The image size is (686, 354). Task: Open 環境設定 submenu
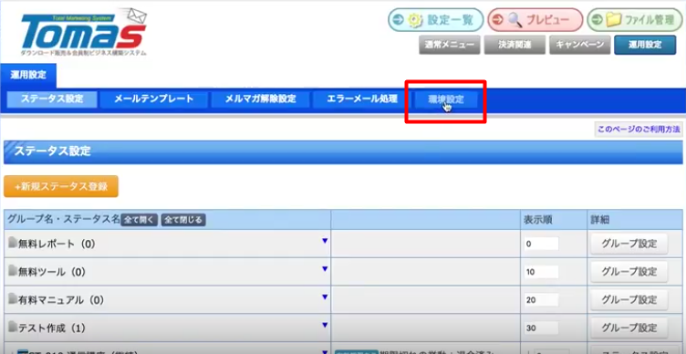446,99
